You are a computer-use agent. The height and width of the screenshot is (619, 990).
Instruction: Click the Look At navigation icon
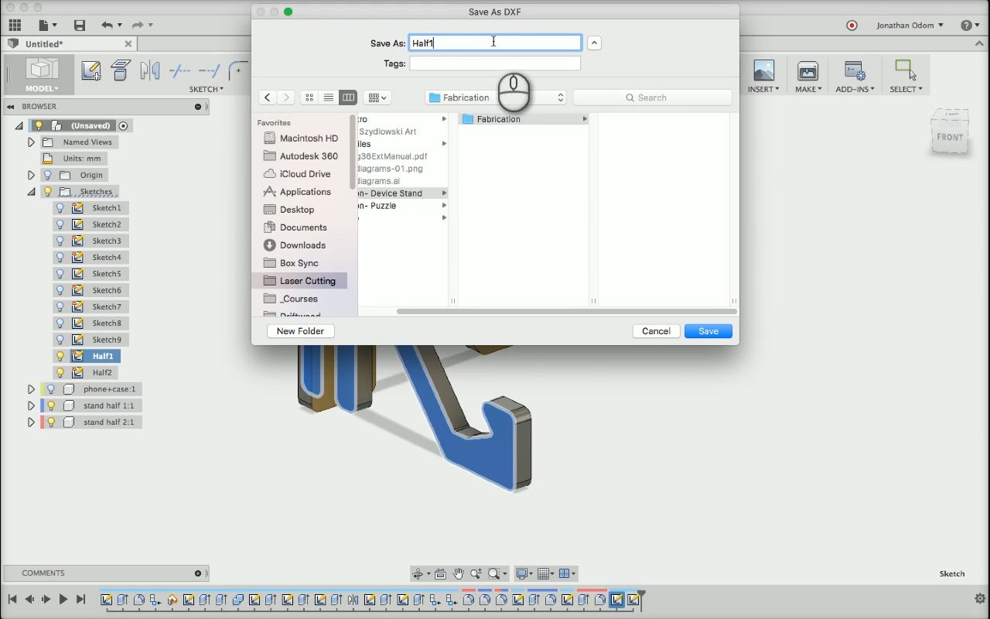440,573
